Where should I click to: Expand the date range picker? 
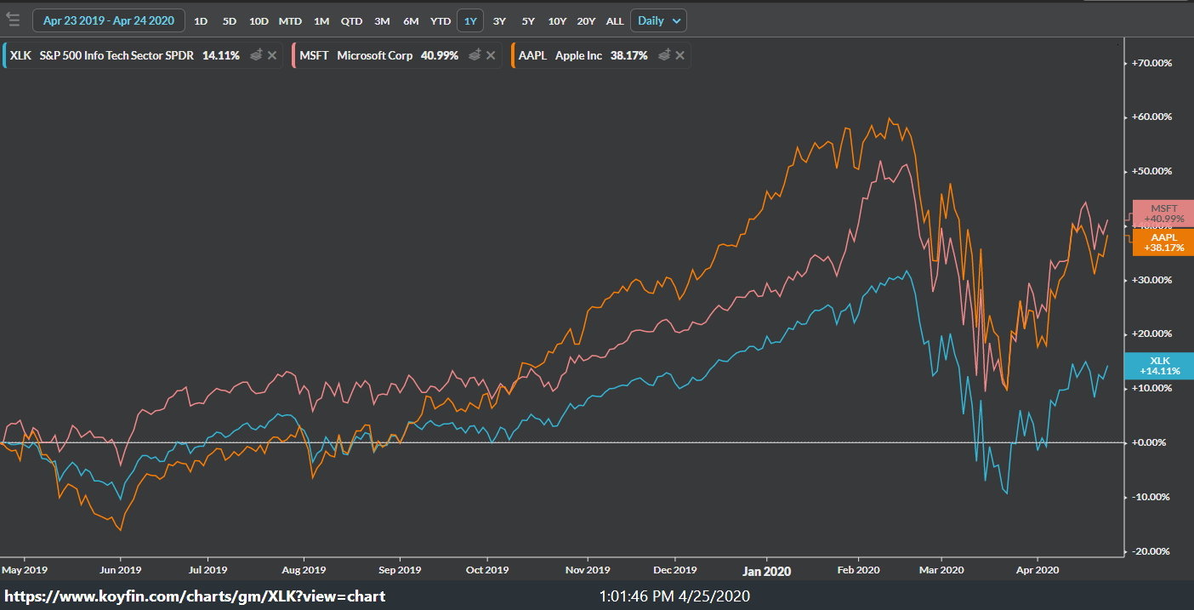(108, 20)
